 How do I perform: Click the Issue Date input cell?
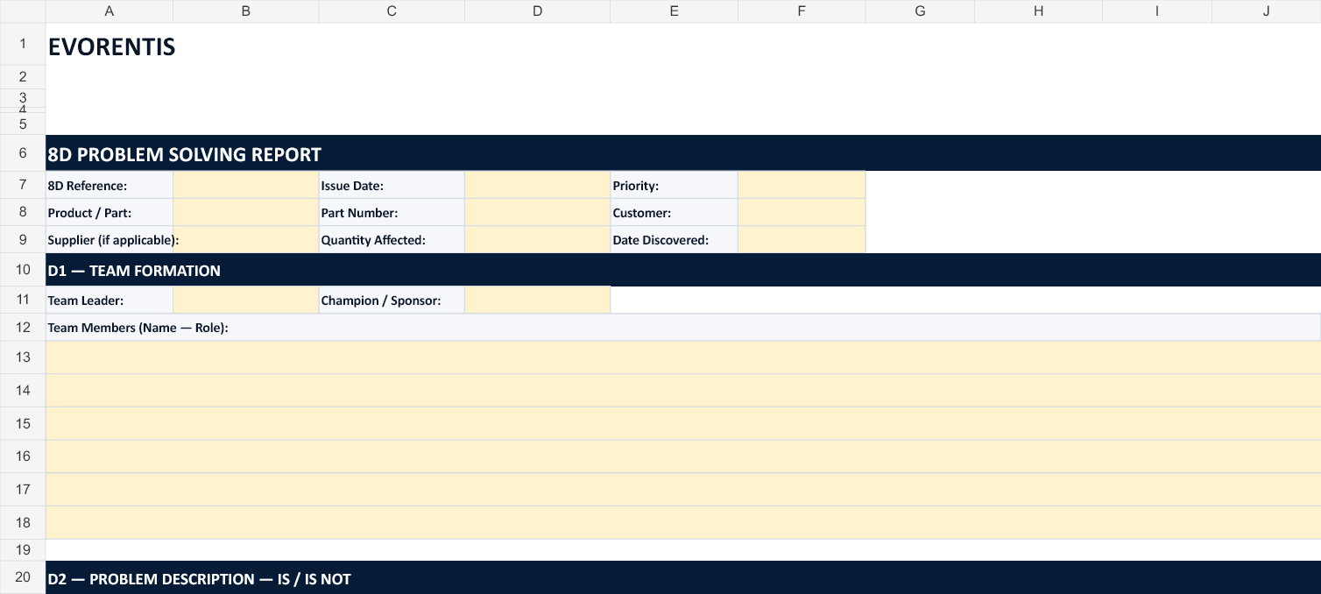[x=537, y=185]
